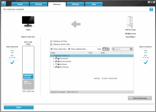Check the My Music folder checkbox
This screenshot has width=156, height=112.
coord(56,64)
